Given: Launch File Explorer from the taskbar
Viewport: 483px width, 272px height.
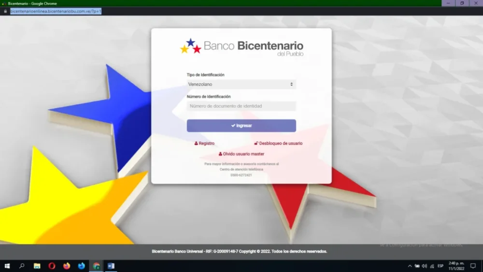Looking at the screenshot, I should (37, 266).
